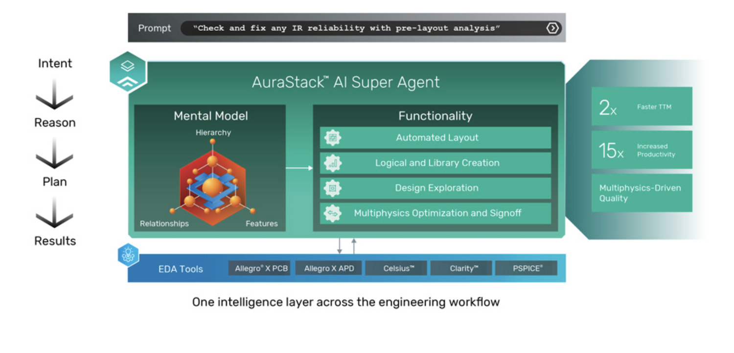Click the "Results" step label
734x353 pixels.
[x=55, y=241]
